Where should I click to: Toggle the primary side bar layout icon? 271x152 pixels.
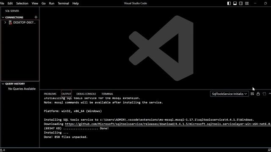pos(229,3)
